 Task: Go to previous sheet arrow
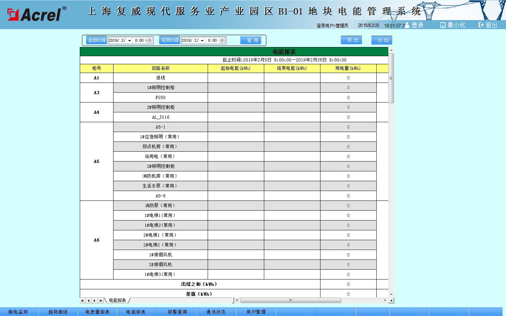89,301
